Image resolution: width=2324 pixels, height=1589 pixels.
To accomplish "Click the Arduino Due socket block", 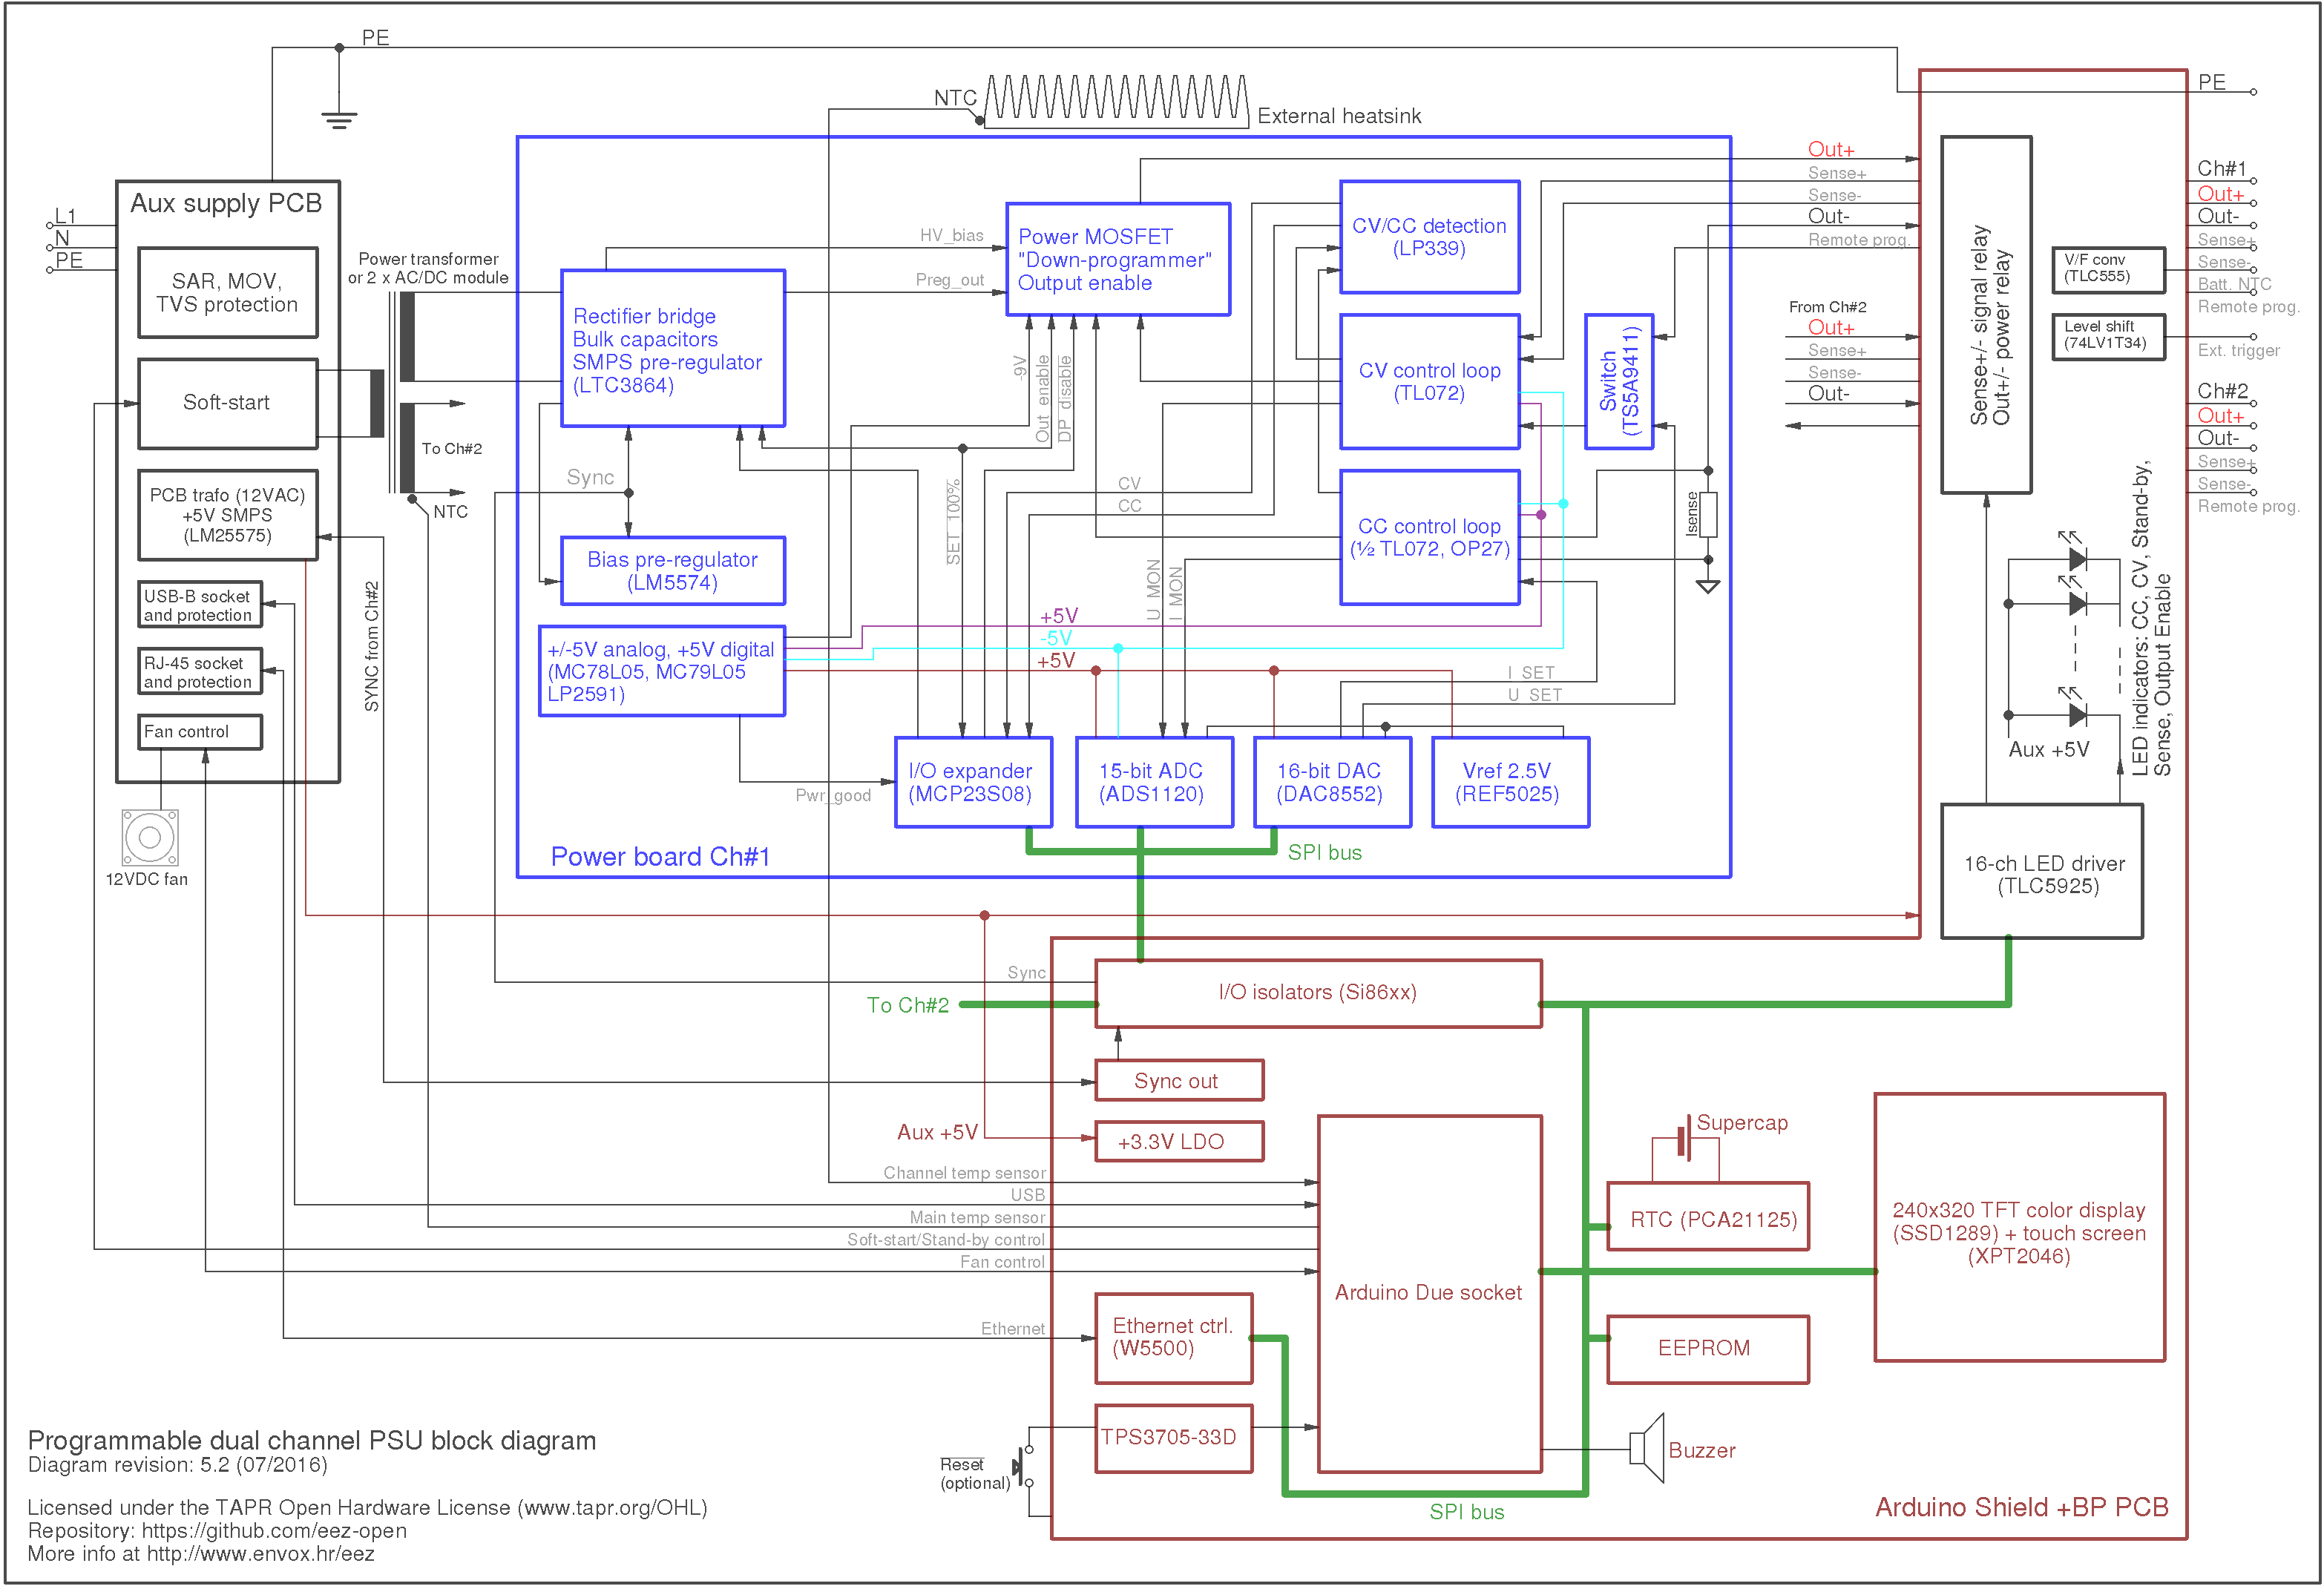I will [1430, 1294].
